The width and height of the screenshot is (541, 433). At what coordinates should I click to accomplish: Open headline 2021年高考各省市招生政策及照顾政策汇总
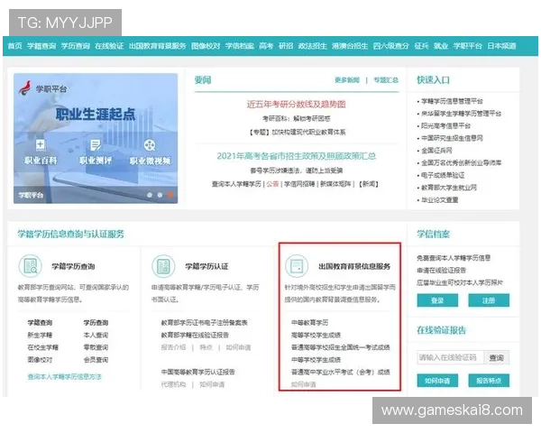click(296, 156)
